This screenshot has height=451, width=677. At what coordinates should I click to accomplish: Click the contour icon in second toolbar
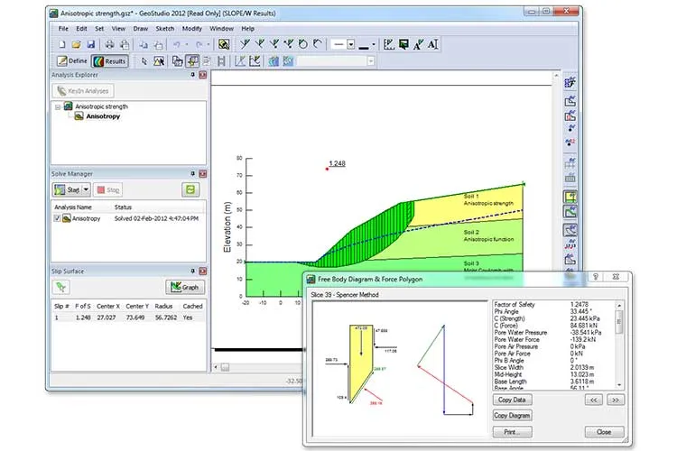coord(273,61)
